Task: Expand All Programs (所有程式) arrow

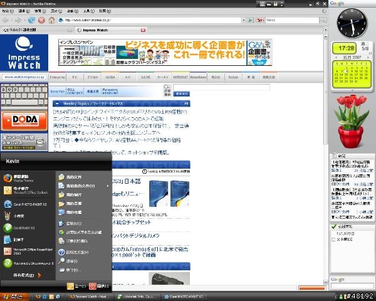Action: pos(39,275)
